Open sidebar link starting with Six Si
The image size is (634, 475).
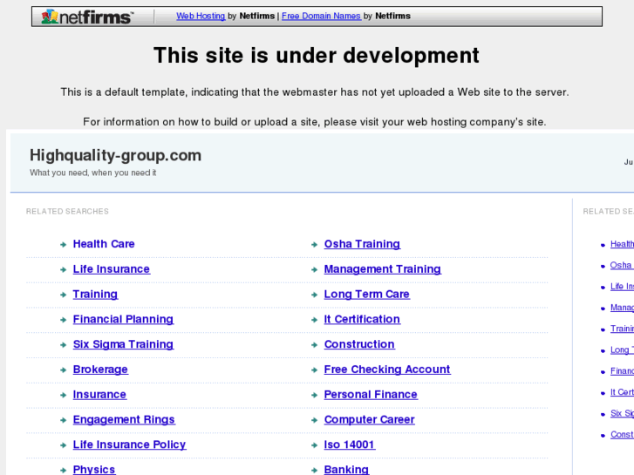coord(622,413)
